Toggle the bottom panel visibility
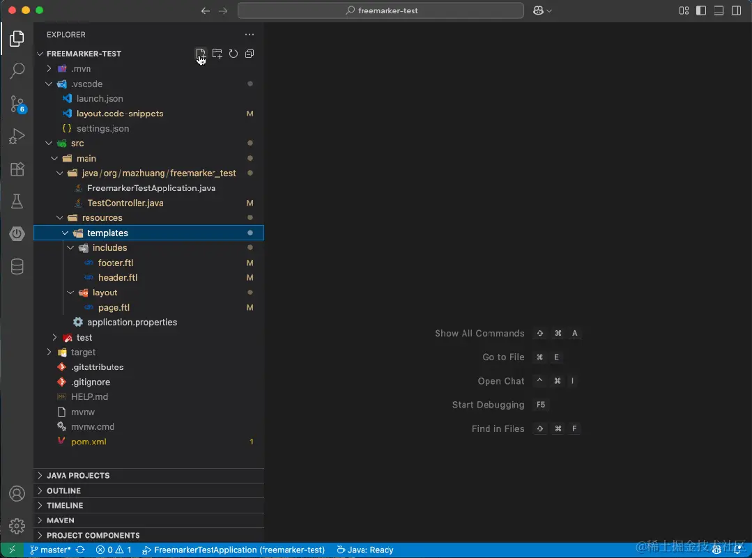This screenshot has height=558, width=752. [719, 10]
